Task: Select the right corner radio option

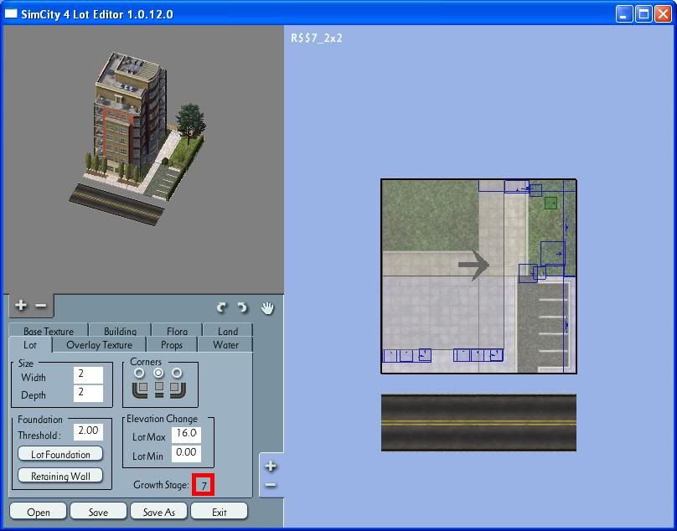Action: click(x=177, y=373)
